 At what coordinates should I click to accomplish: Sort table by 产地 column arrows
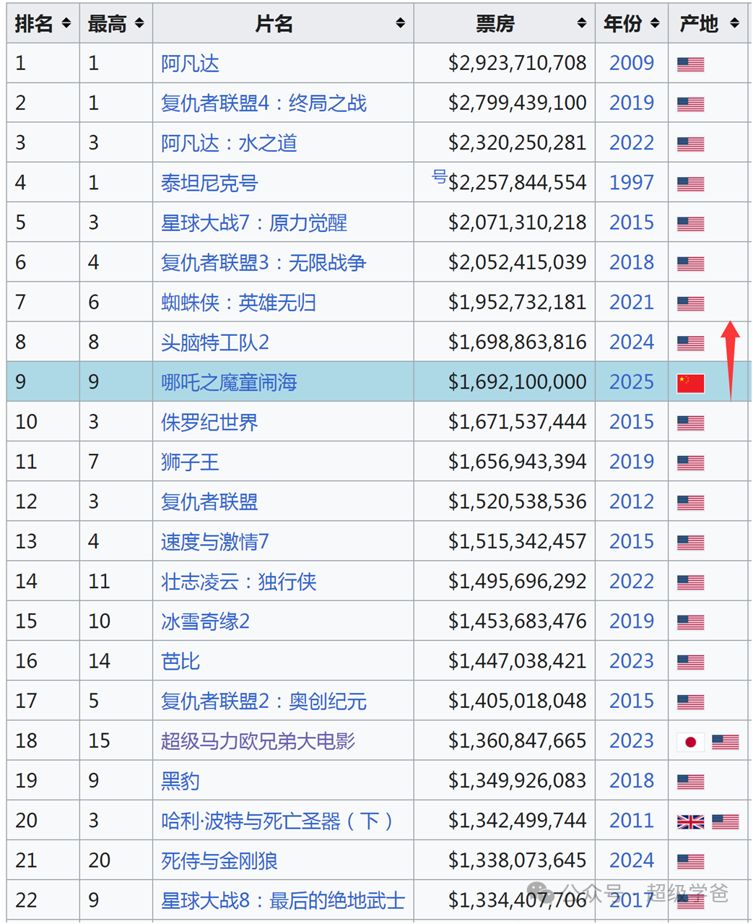coord(734,24)
